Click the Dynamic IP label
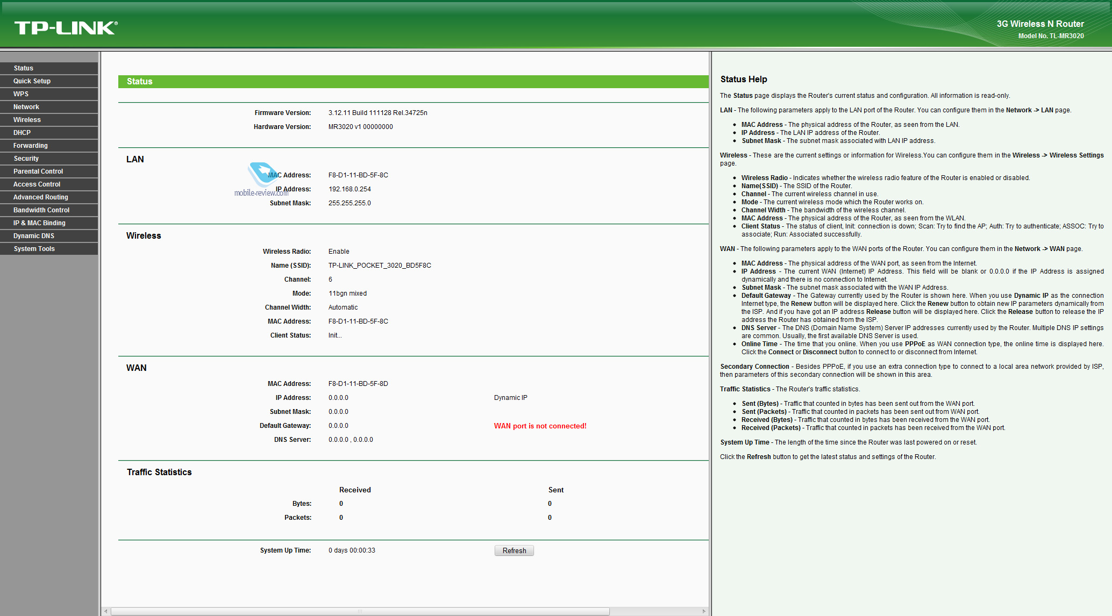This screenshot has height=616, width=1112. 510,398
